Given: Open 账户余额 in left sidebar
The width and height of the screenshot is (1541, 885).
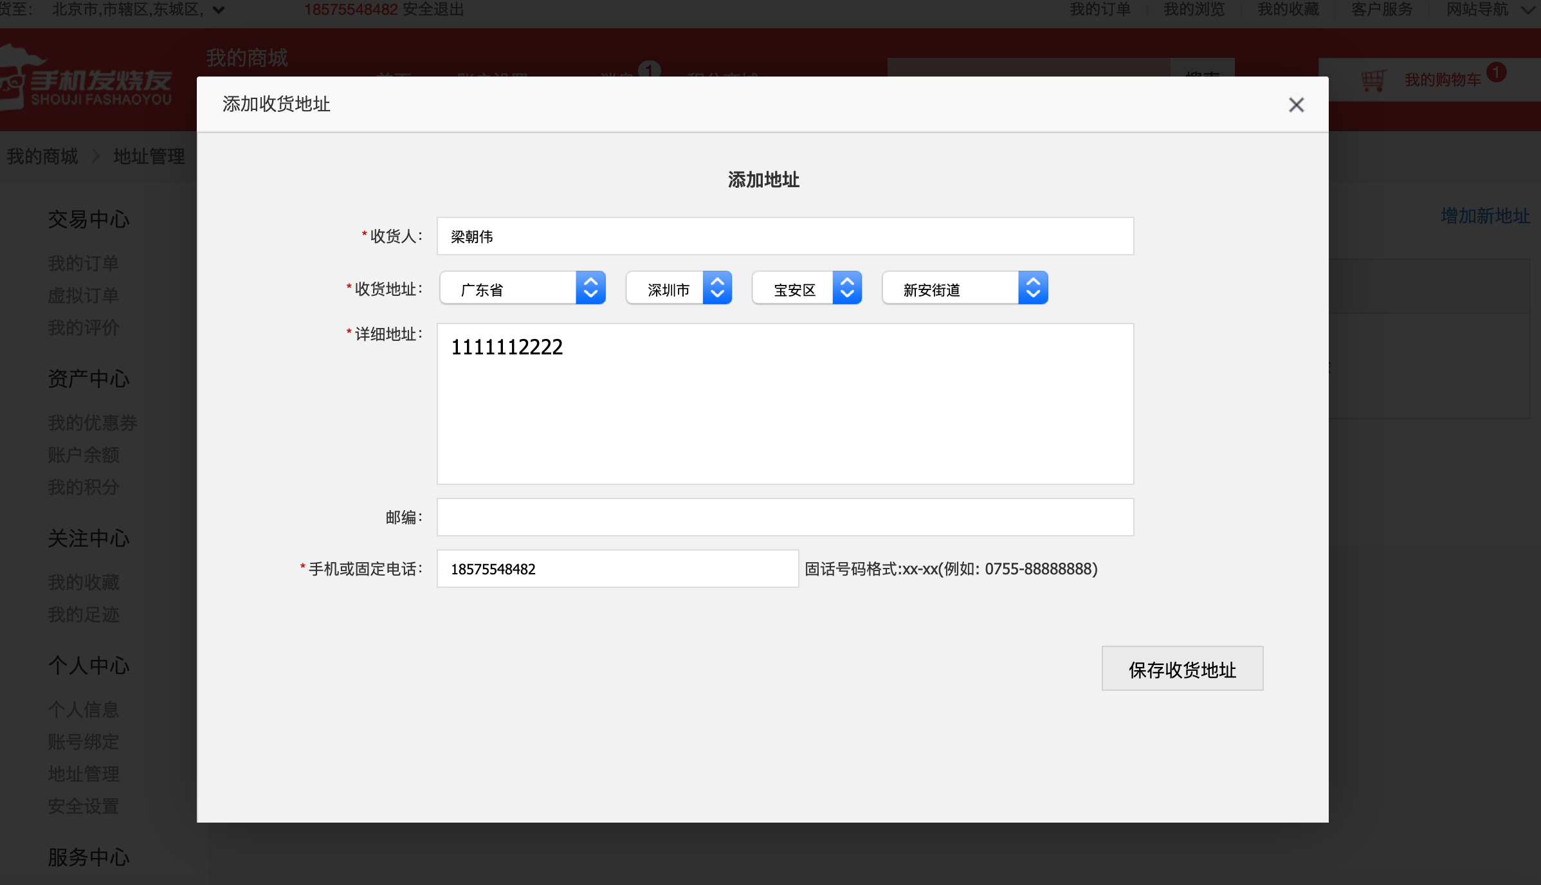Looking at the screenshot, I should pos(84,455).
